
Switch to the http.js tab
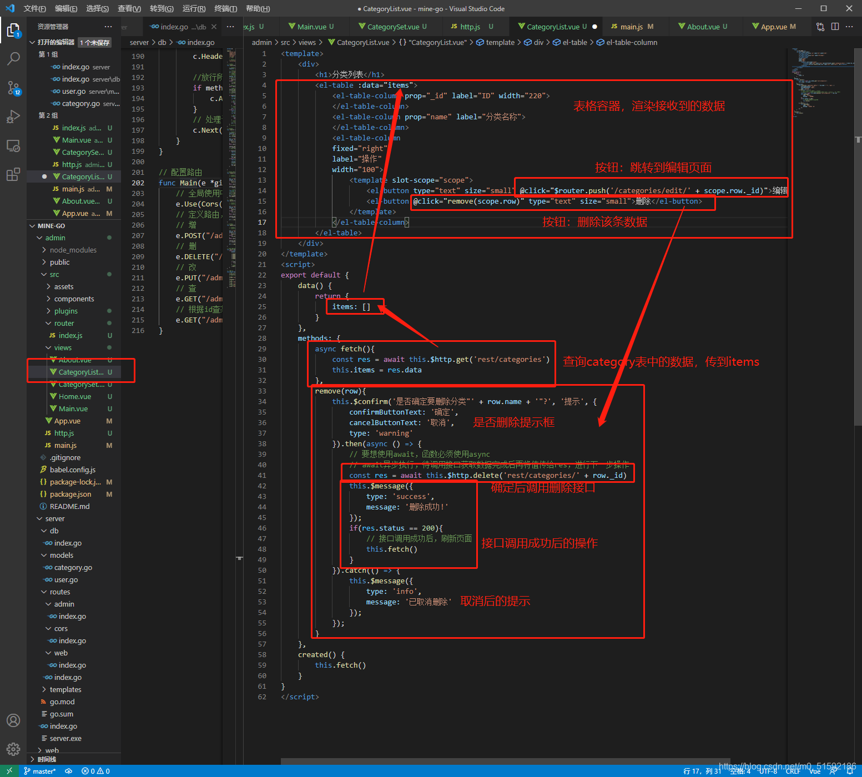tap(472, 27)
